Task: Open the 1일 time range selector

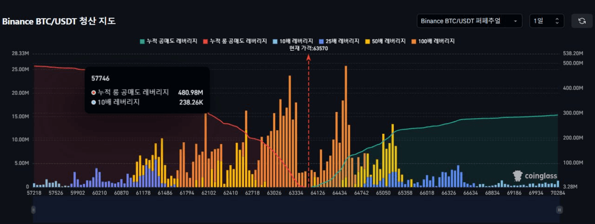Action: (547, 21)
